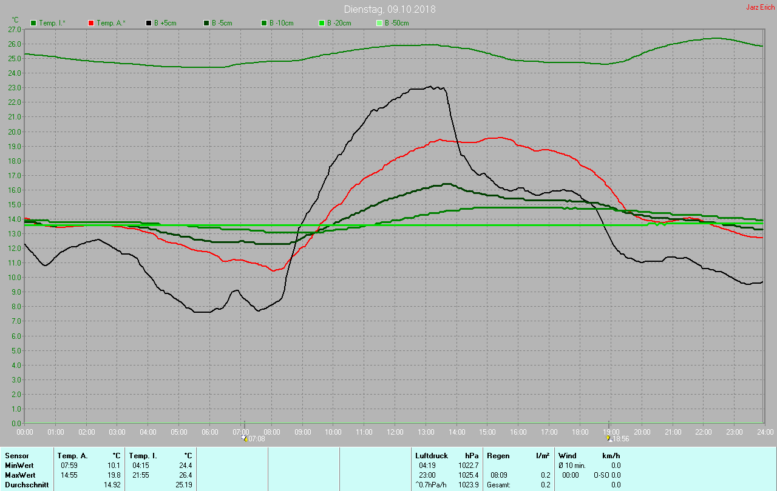This screenshot has height=491, width=777.
Task: Select the Wind column header
Action: pyautogui.click(x=568, y=455)
